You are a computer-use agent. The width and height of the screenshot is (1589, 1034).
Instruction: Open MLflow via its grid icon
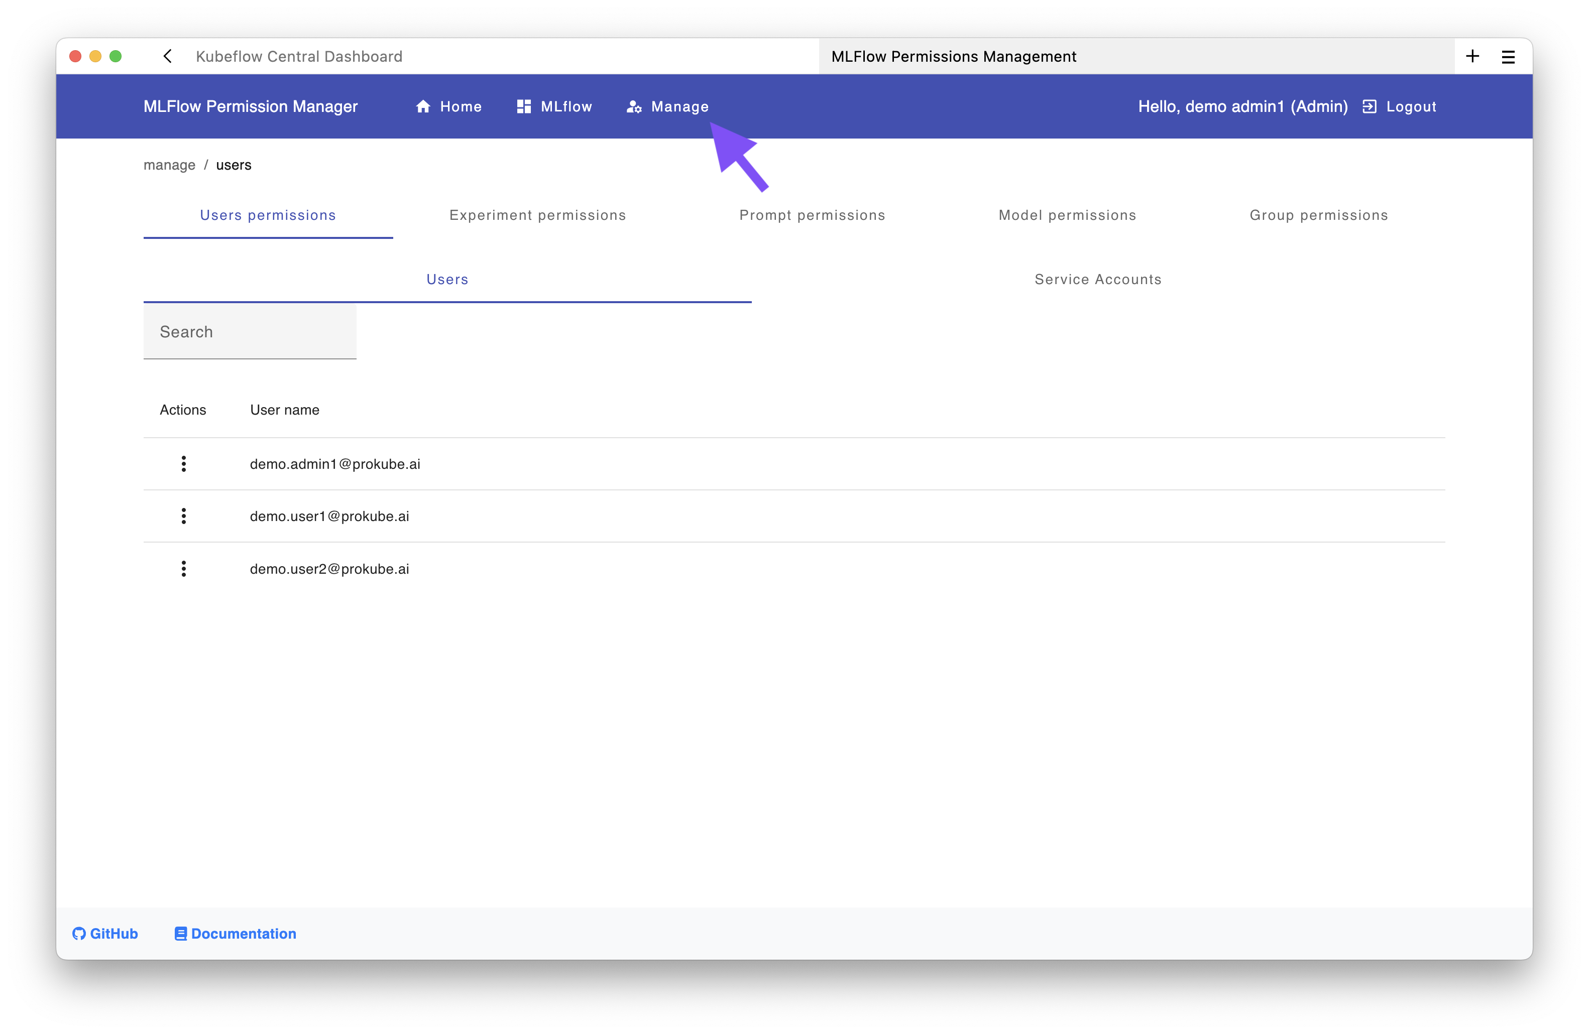click(523, 106)
